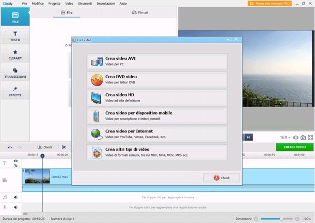The height and width of the screenshot is (223, 315).
Task: Mute the voice recording track
Action: click(x=15, y=207)
